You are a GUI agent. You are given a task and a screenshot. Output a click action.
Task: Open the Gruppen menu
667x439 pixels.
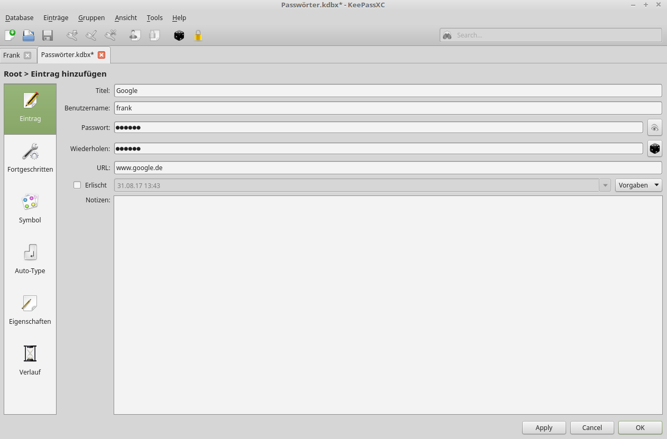pyautogui.click(x=91, y=17)
